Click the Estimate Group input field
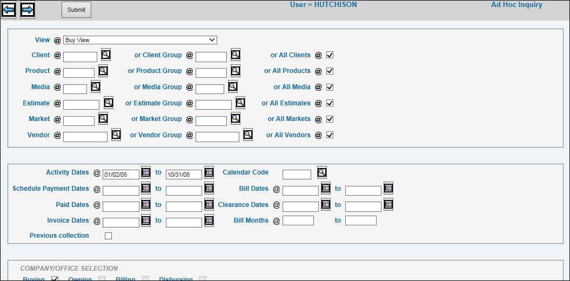 point(213,105)
